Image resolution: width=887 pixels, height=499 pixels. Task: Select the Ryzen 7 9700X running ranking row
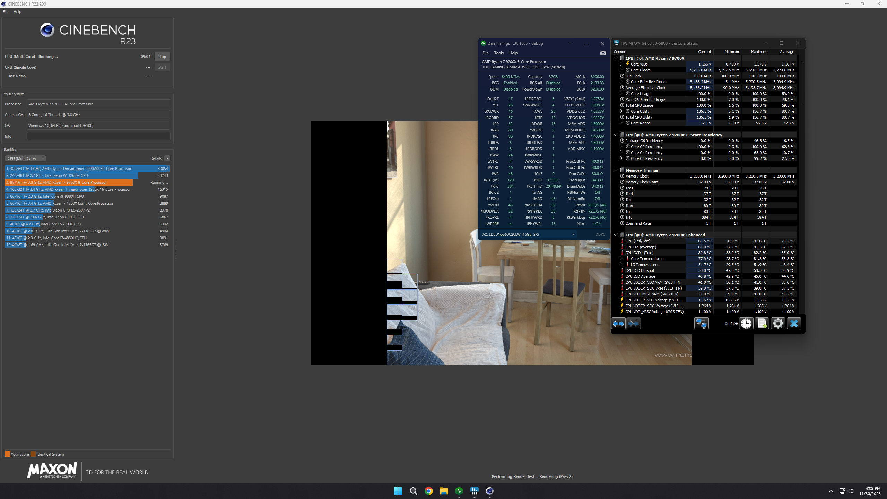(x=87, y=182)
